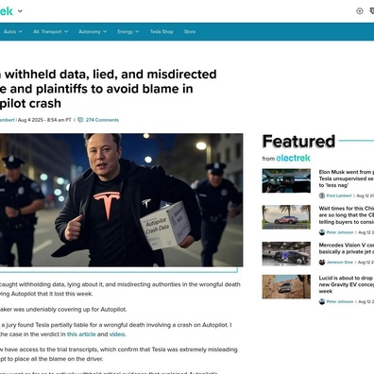
Task: Click Fred Lambert author avatar in Featured
Action: point(322,195)
